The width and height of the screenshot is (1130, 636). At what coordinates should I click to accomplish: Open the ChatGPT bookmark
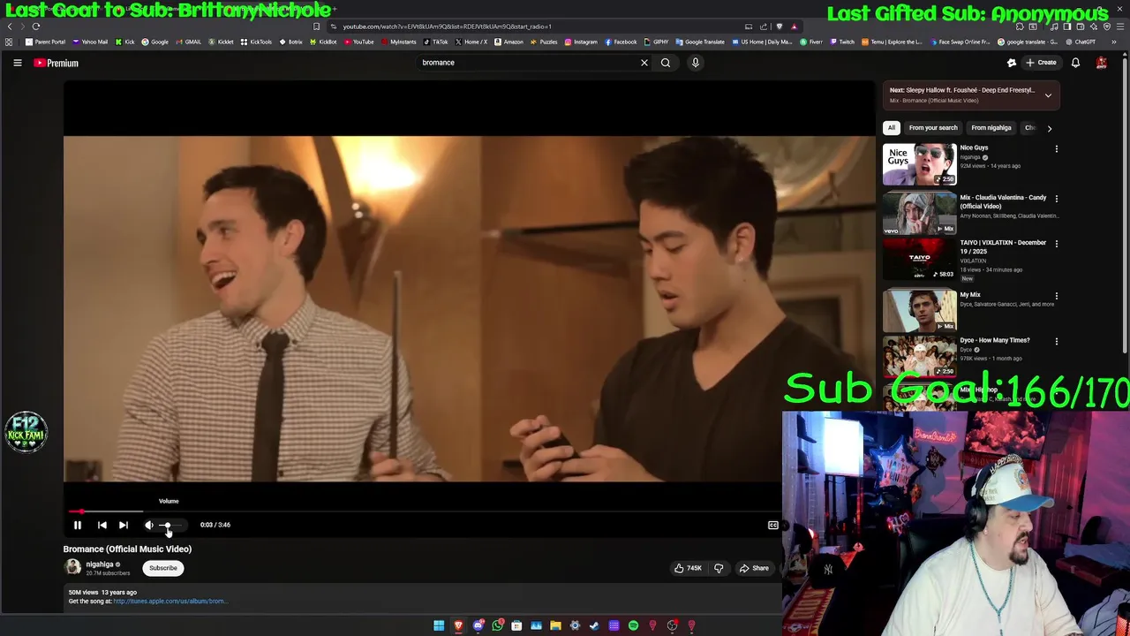click(1079, 42)
